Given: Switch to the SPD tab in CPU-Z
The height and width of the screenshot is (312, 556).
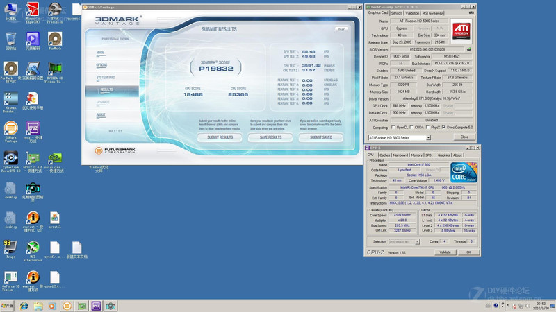Looking at the screenshot, I should (429, 155).
